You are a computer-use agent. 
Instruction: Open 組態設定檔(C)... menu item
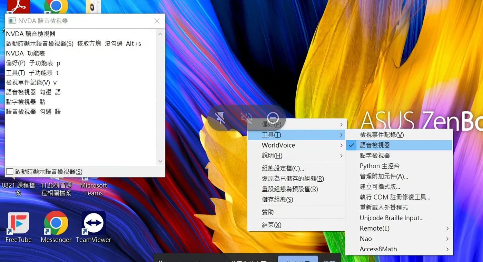[x=297, y=168]
